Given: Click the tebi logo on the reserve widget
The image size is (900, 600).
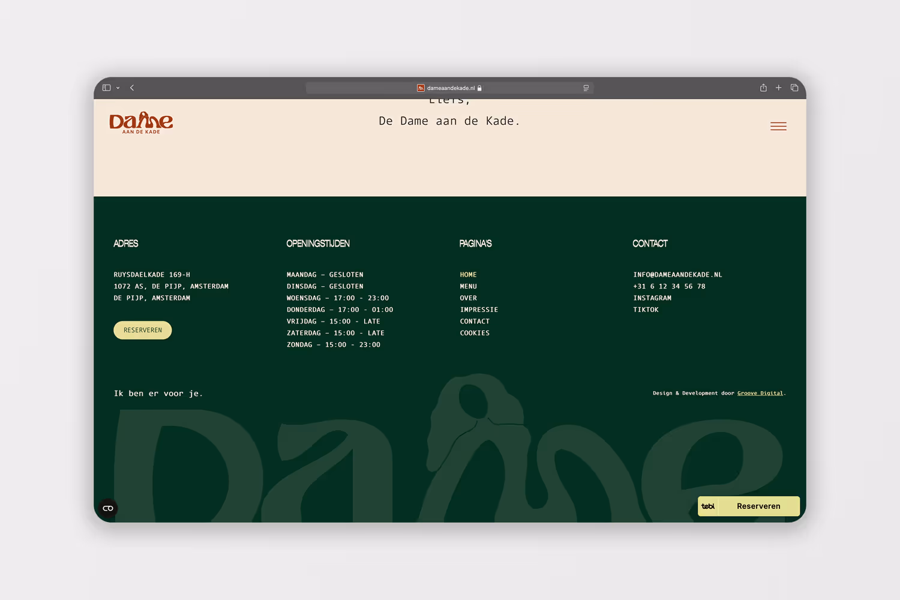Looking at the screenshot, I should click(x=708, y=506).
